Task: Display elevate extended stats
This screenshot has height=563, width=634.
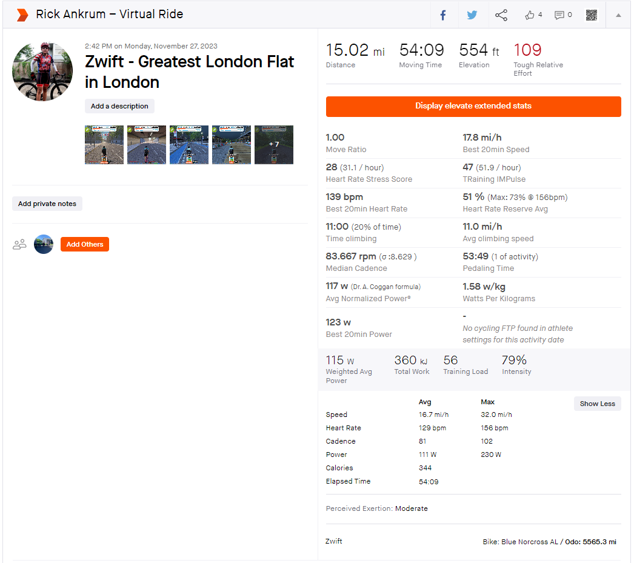Action: [x=473, y=106]
